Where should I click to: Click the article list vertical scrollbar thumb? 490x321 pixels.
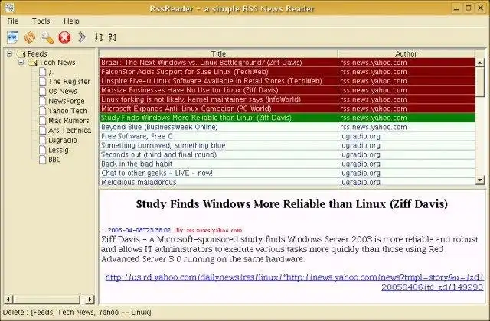[480, 82]
